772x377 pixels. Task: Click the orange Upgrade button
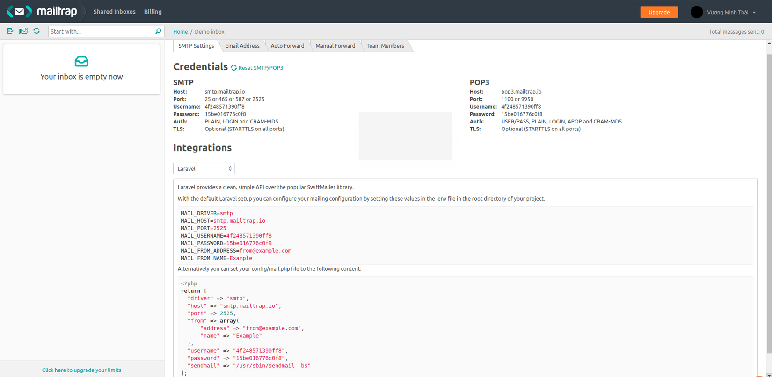tap(659, 12)
